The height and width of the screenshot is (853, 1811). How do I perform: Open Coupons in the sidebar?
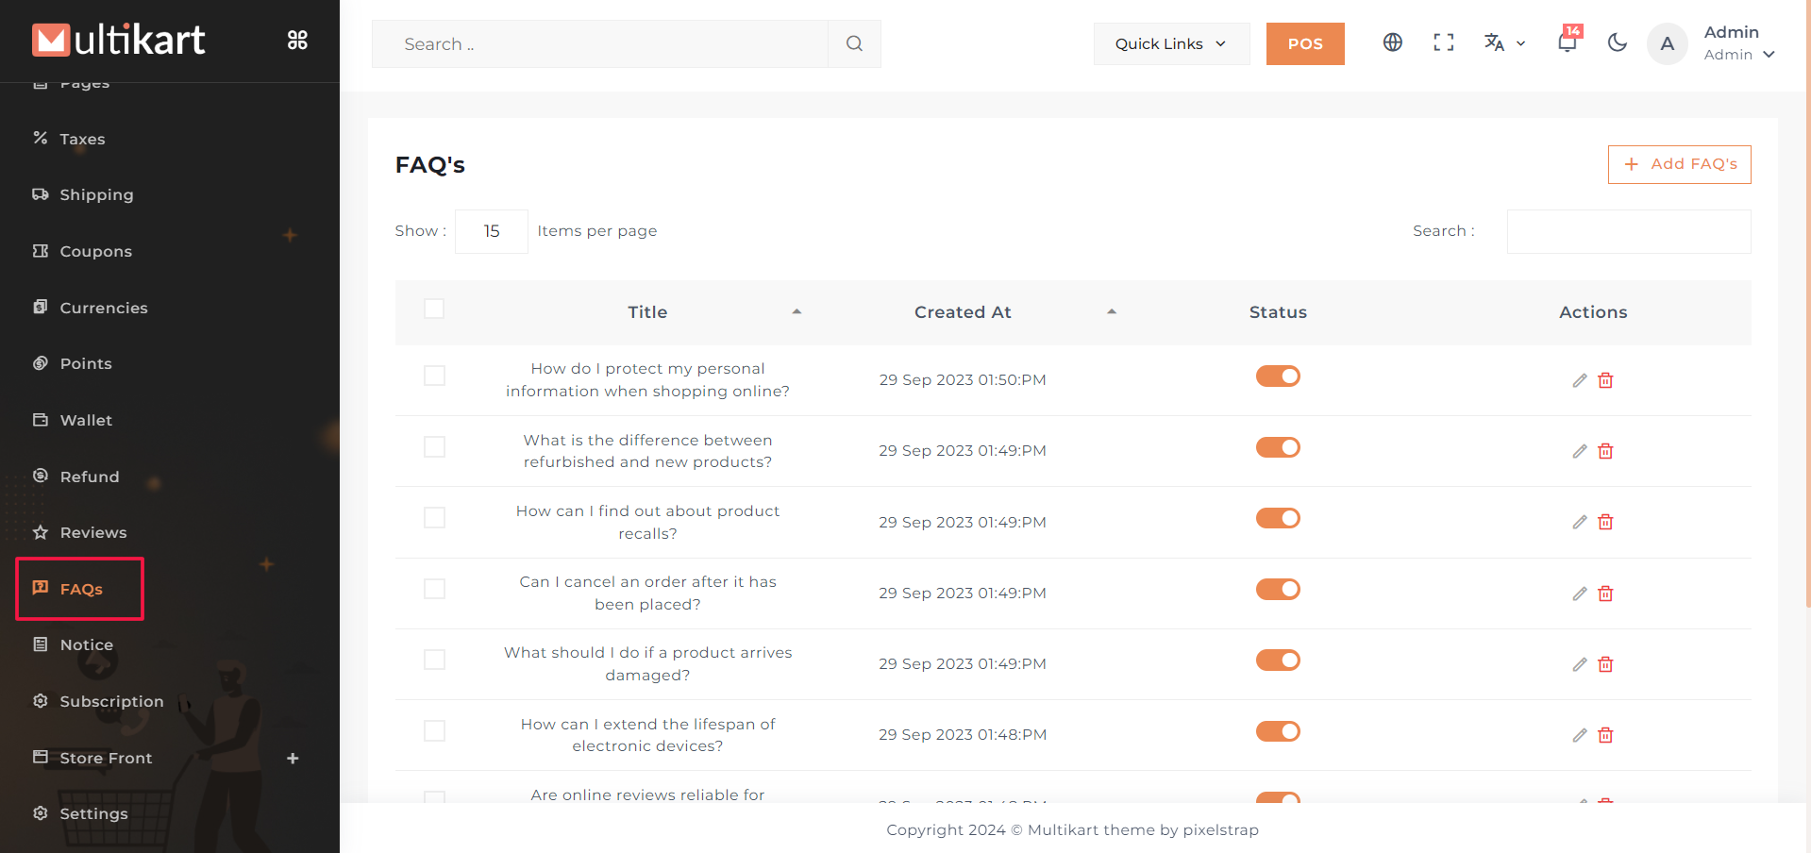[95, 251]
